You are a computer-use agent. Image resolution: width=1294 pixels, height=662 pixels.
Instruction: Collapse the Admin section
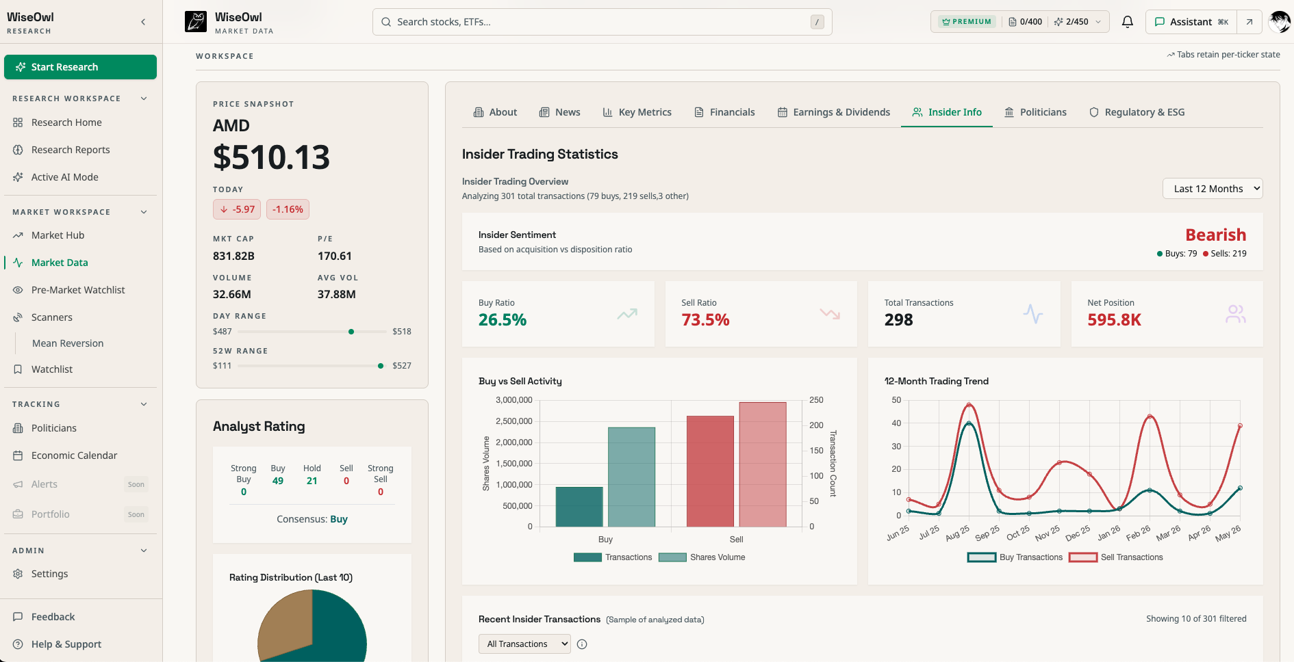click(144, 551)
